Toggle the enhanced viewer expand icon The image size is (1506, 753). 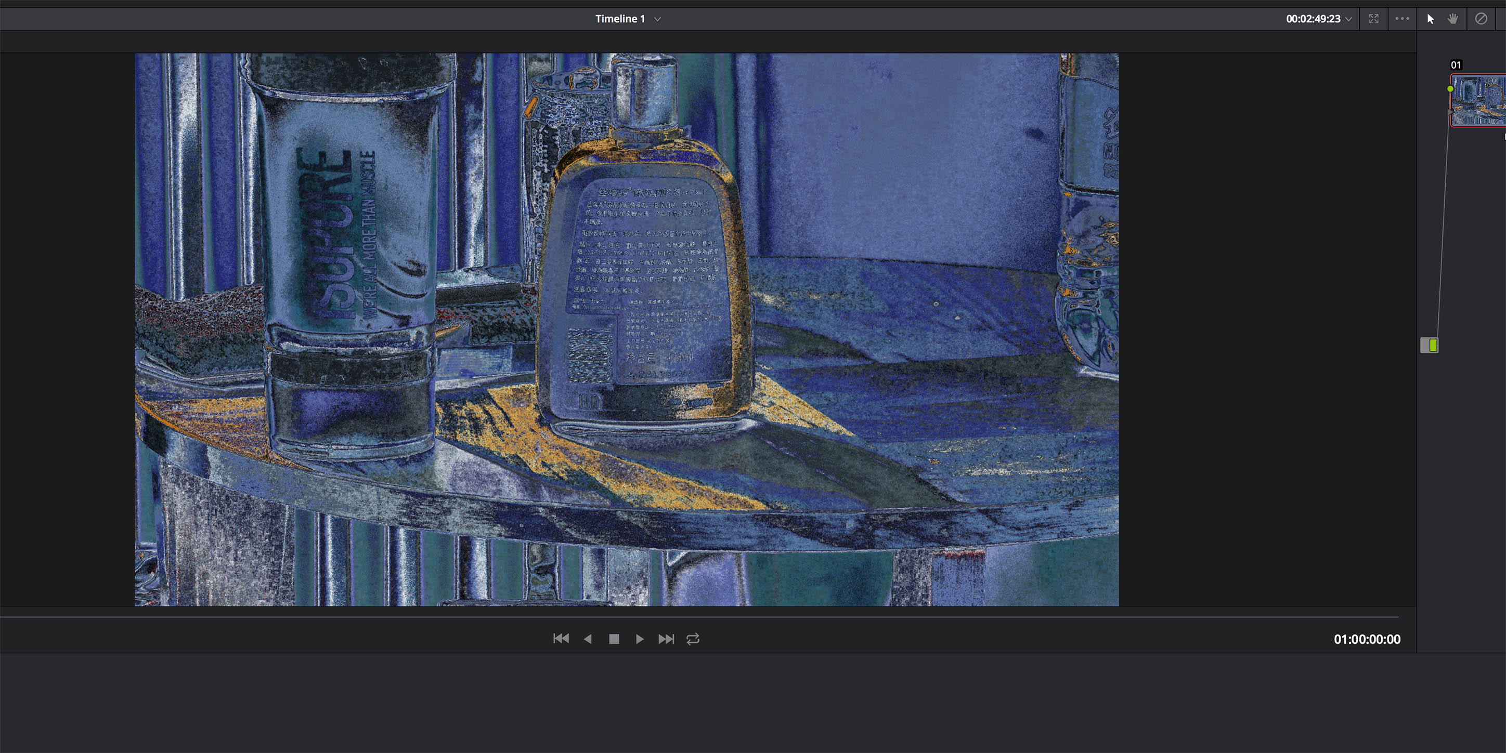[x=1373, y=19]
